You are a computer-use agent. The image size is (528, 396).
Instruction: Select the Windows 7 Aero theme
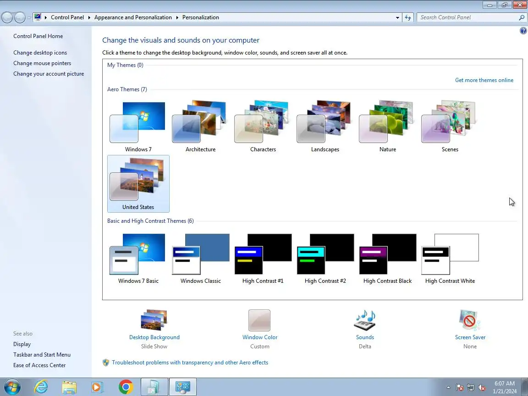click(x=138, y=126)
